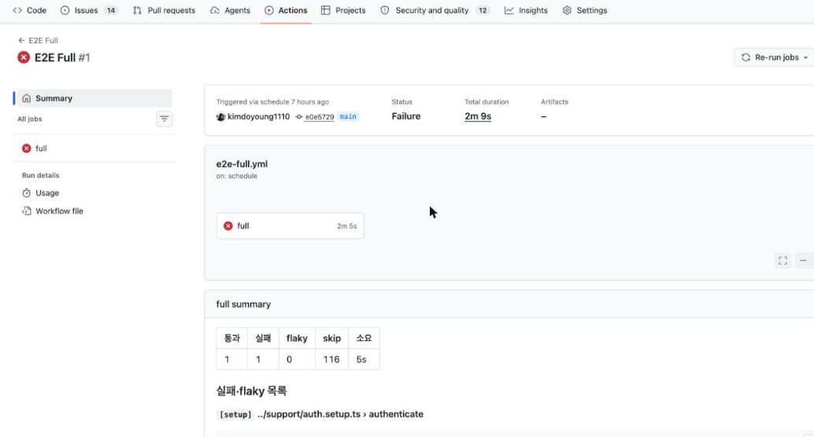Click the failed icon in the full job card
Viewport: 814px width, 437px height.
pos(228,226)
